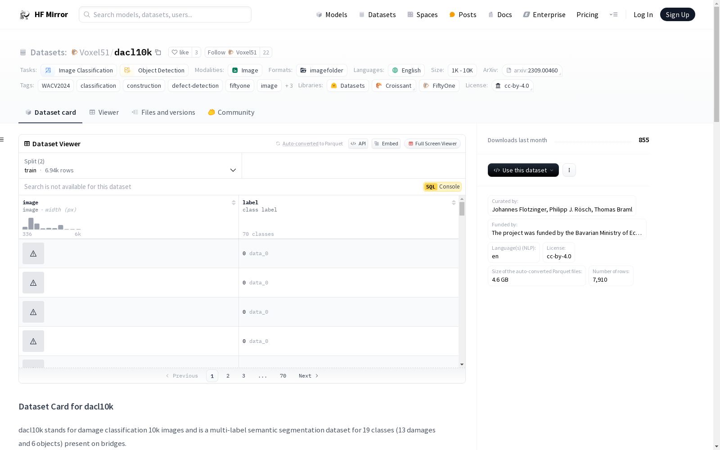This screenshot has height=450, width=720.
Task: Open the SQL Console
Action: (442, 187)
